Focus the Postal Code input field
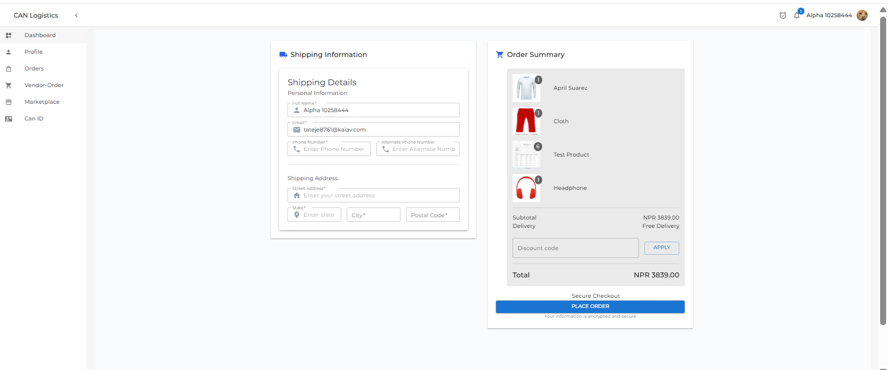Viewport: 888px width, 370px height. [x=433, y=215]
